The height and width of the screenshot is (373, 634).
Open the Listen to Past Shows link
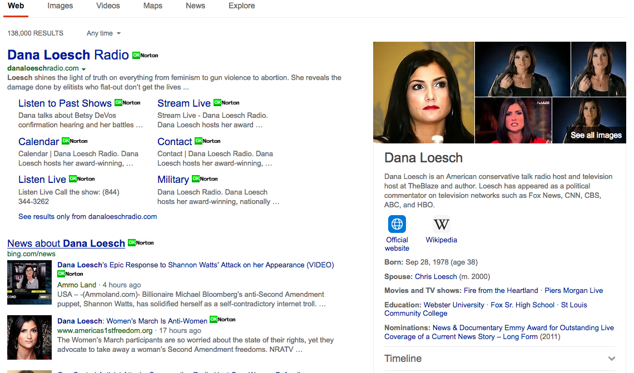tap(65, 103)
